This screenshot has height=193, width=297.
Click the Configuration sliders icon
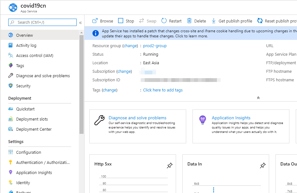pyautogui.click(x=11, y=152)
